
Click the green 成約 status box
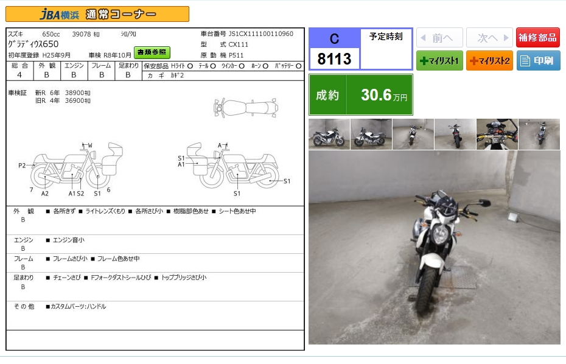[x=361, y=95]
